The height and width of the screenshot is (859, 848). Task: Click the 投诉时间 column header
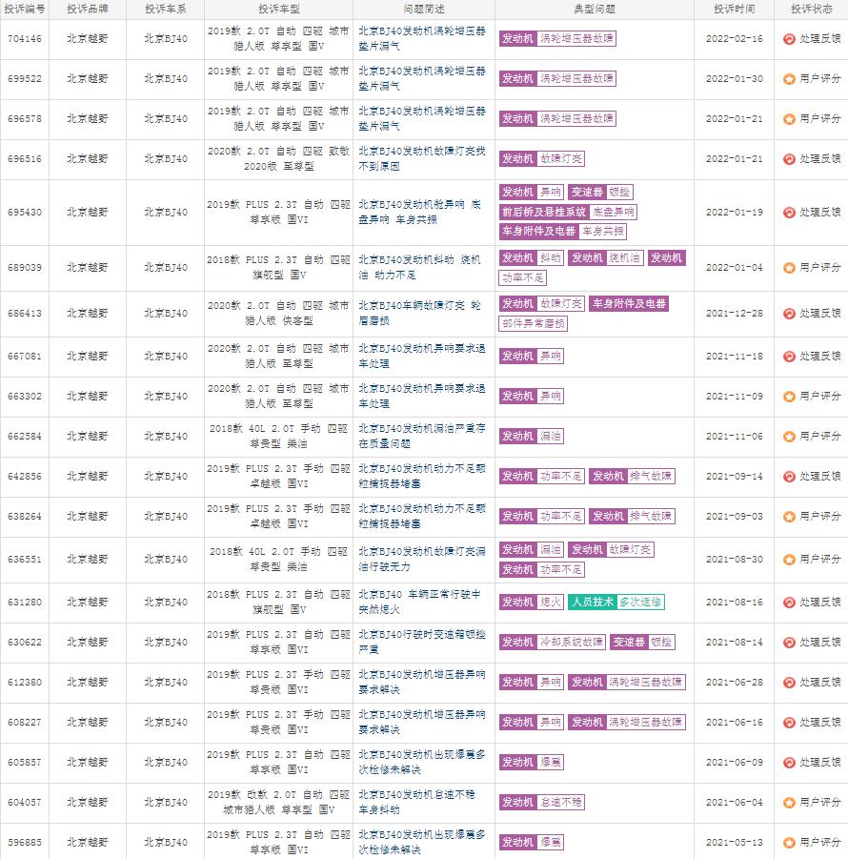(x=734, y=9)
